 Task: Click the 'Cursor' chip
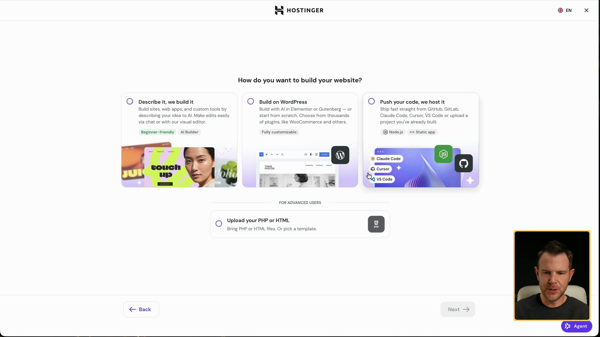pos(380,169)
